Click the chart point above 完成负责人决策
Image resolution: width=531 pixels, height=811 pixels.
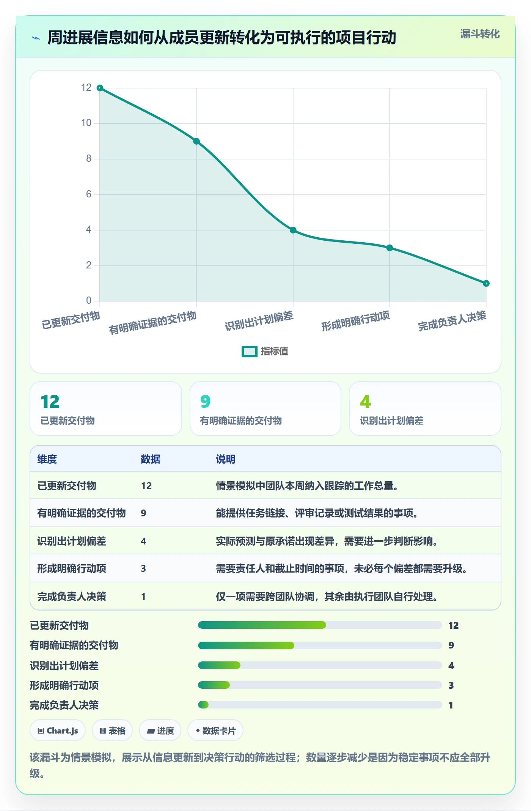pyautogui.click(x=486, y=283)
